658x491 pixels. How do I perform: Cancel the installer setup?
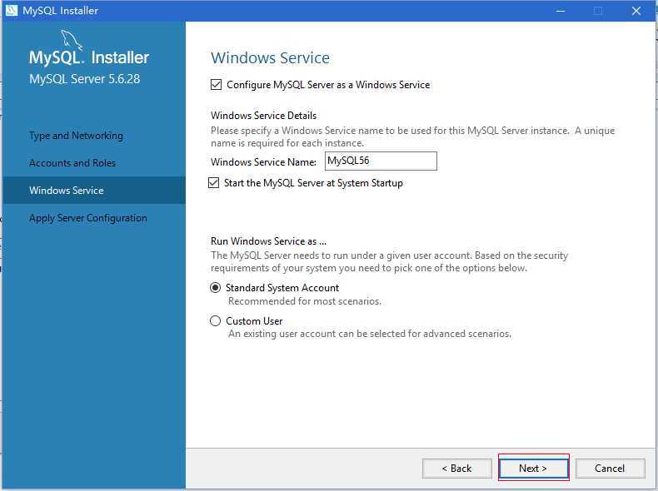pyautogui.click(x=611, y=468)
